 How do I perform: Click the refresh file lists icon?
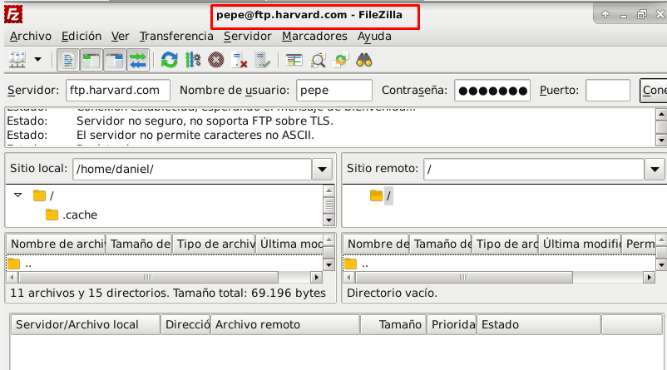click(170, 60)
